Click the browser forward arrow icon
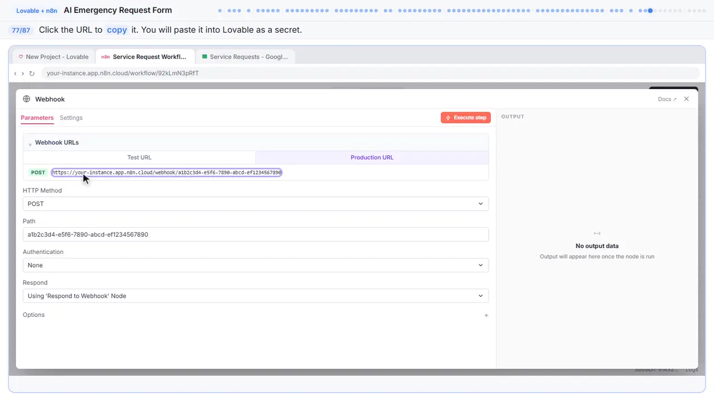The image size is (714, 401). [x=23, y=74]
